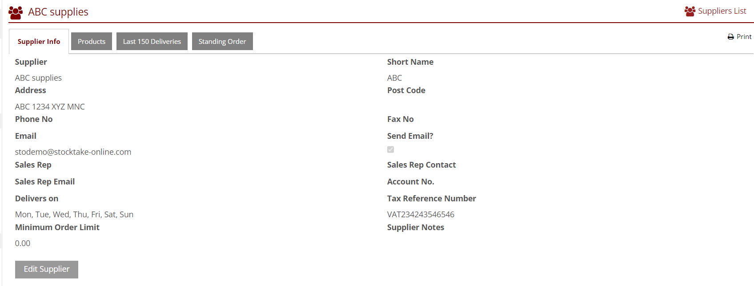
Task: Click the Suppliers List people icon
Action: point(690,12)
